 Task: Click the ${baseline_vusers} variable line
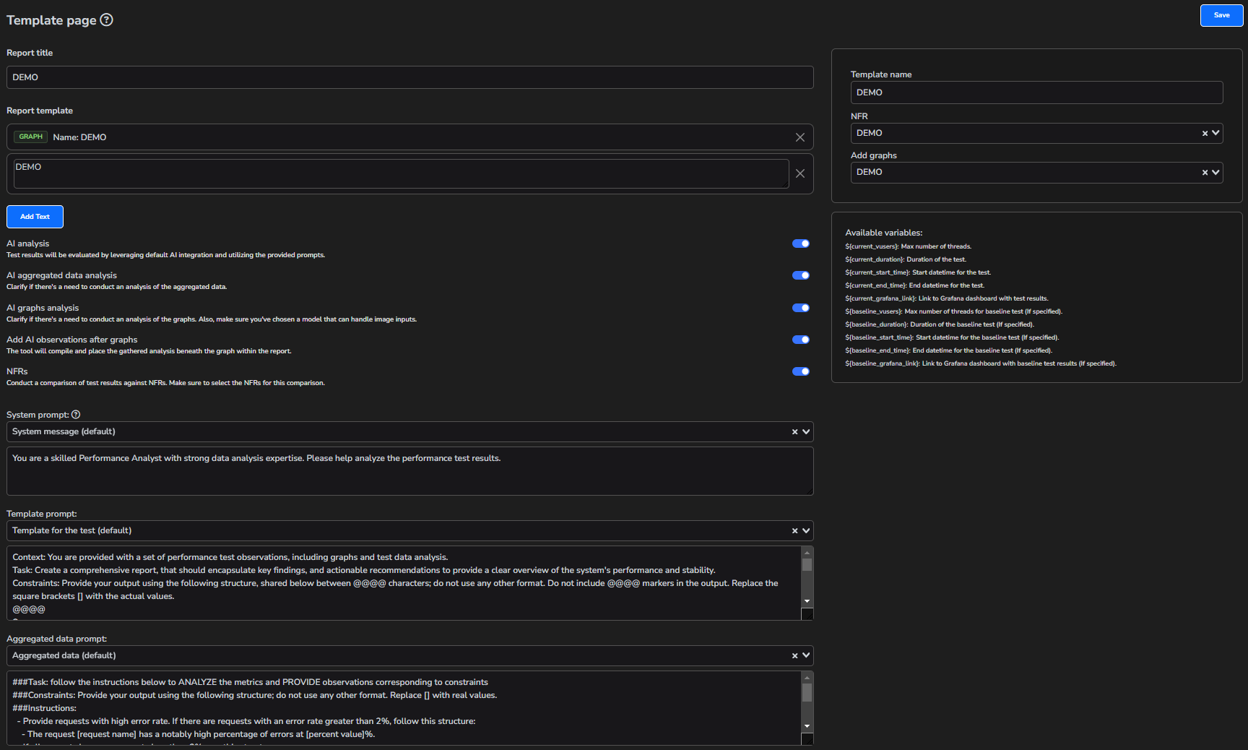click(x=953, y=311)
